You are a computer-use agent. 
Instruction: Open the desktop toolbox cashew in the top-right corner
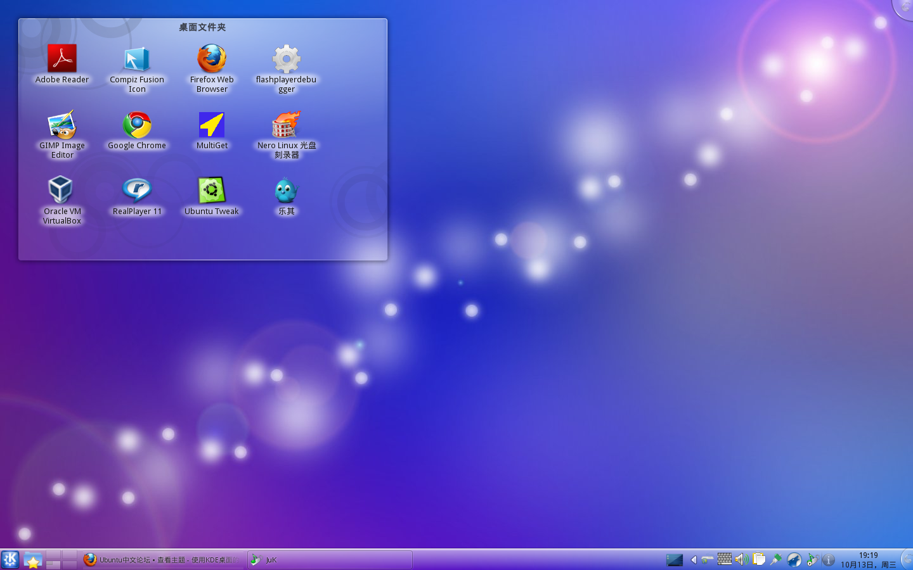tap(904, 8)
